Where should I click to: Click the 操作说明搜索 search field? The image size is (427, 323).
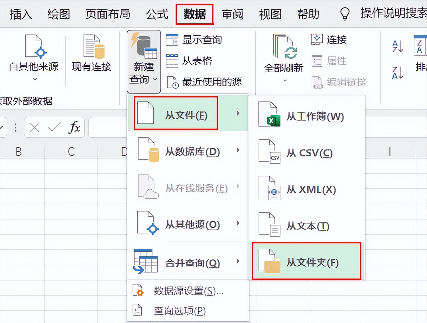[x=394, y=13]
